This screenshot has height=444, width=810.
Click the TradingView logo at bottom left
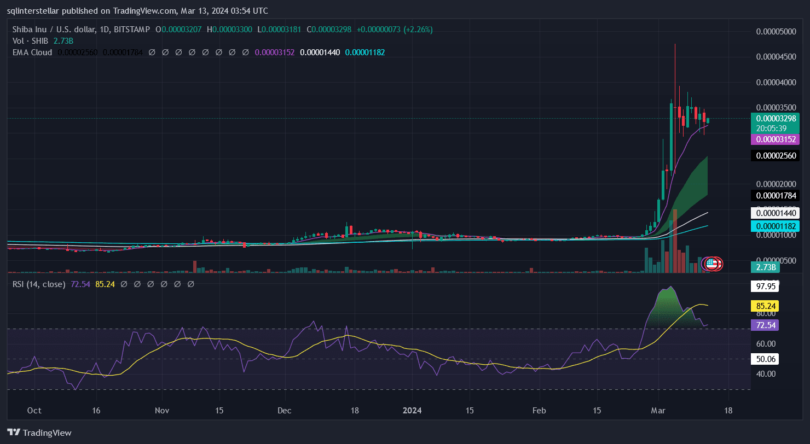point(39,433)
